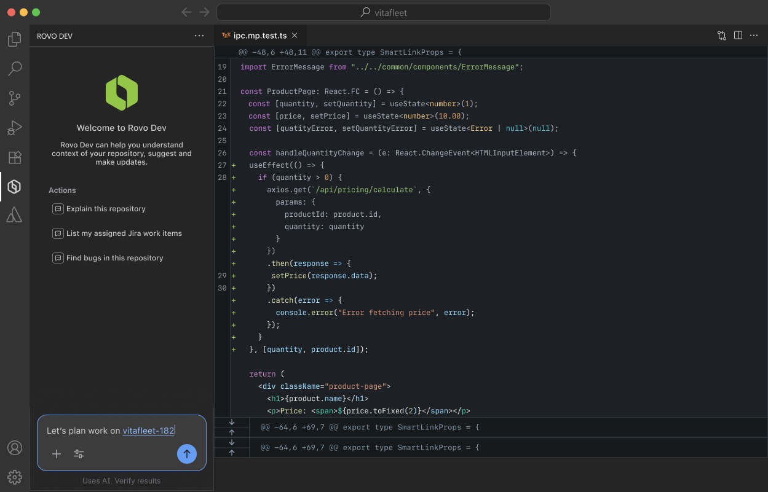Open the Explorer view icon
Image resolution: width=768 pixels, height=492 pixels.
click(15, 39)
